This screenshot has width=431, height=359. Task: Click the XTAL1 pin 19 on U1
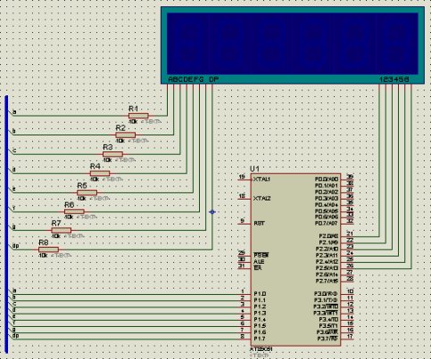pos(245,179)
